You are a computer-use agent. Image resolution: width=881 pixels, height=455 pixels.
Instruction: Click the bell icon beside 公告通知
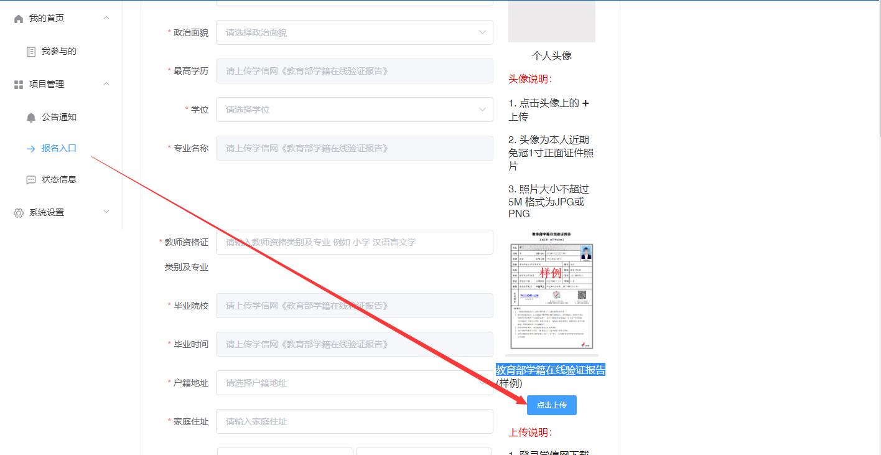pyautogui.click(x=31, y=118)
